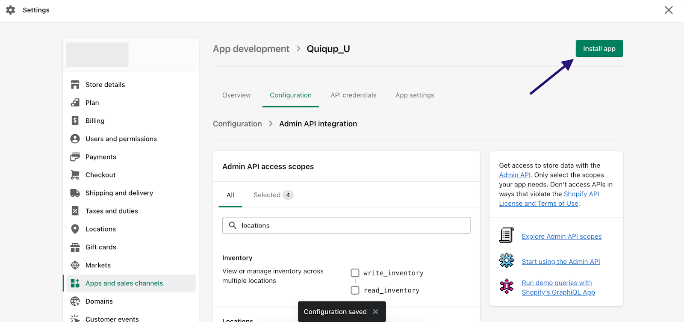The width and height of the screenshot is (684, 322).
Task: Click the scopes search field containing locations
Action: coord(346,225)
